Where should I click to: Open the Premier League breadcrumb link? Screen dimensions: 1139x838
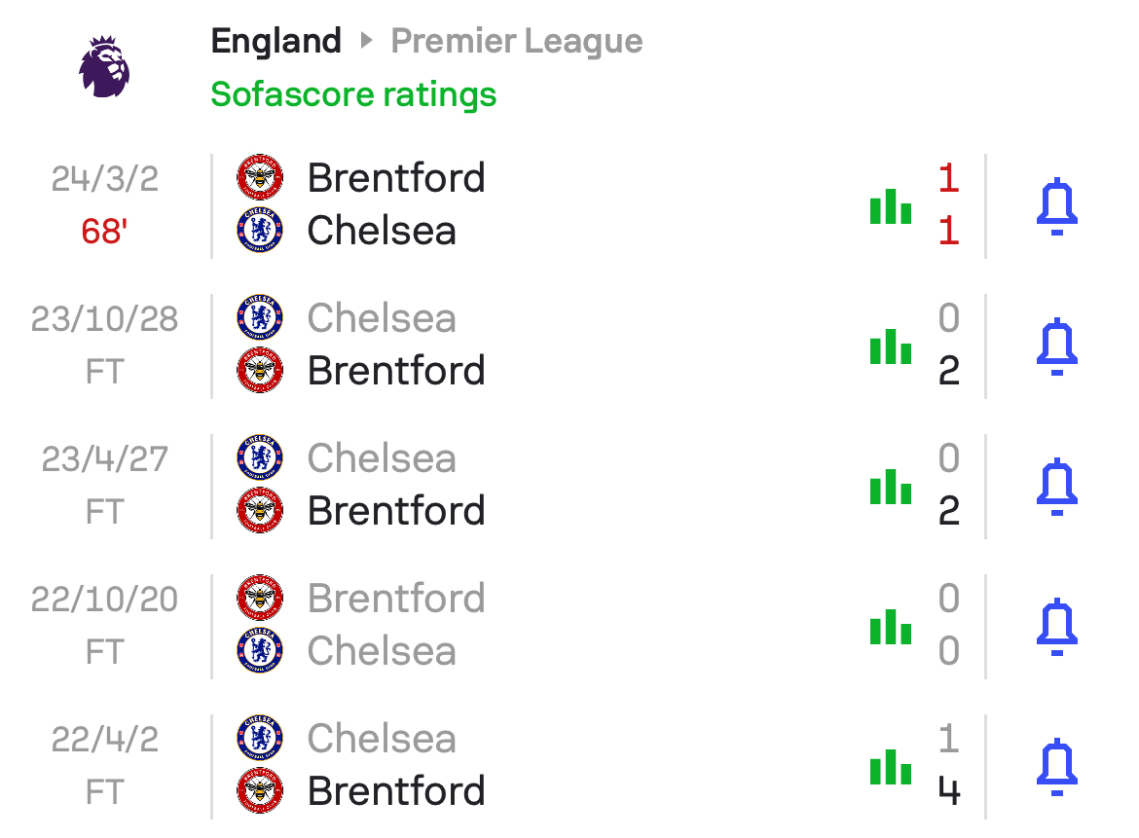[x=517, y=42]
